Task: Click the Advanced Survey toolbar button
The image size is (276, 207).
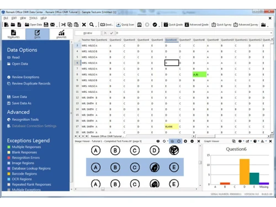Action: click(x=246, y=24)
